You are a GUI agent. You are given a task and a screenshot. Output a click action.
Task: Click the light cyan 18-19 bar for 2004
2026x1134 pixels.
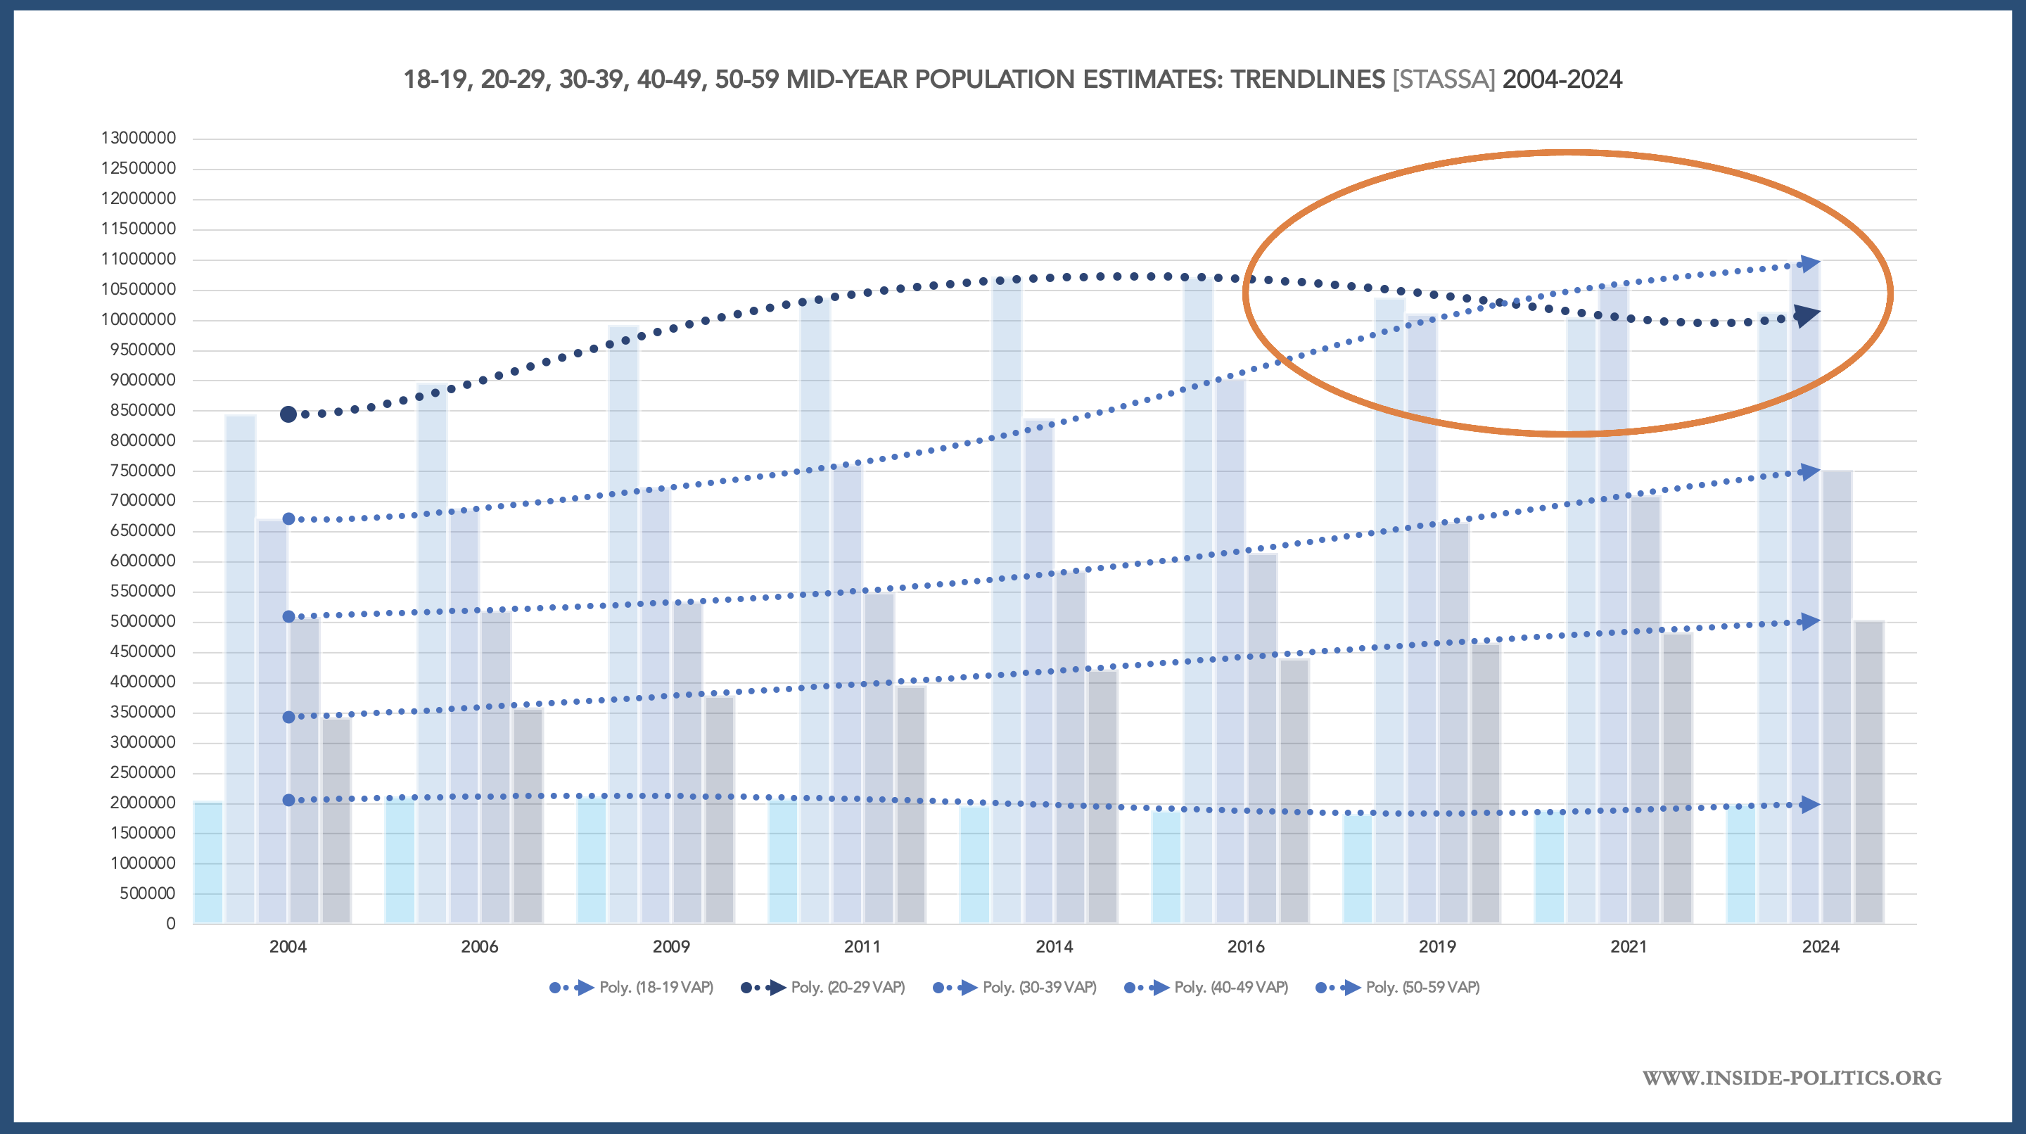click(x=208, y=862)
